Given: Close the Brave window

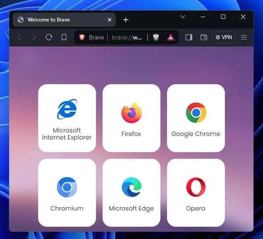Looking at the screenshot, I should 243,17.
